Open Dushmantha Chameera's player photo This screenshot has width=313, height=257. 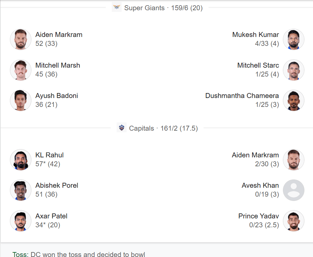pyautogui.click(x=293, y=100)
